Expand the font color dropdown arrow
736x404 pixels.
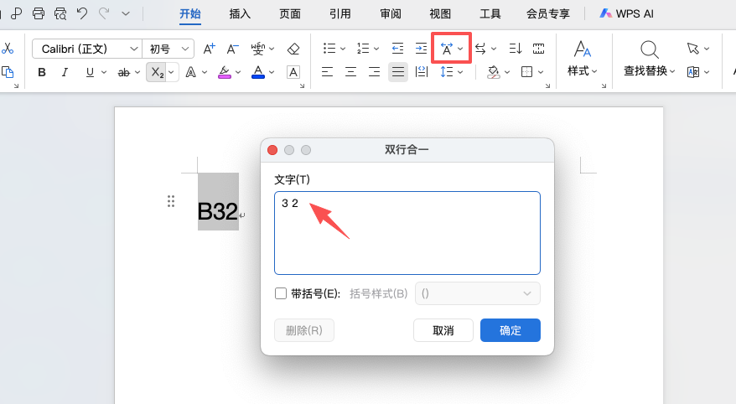[x=272, y=72]
